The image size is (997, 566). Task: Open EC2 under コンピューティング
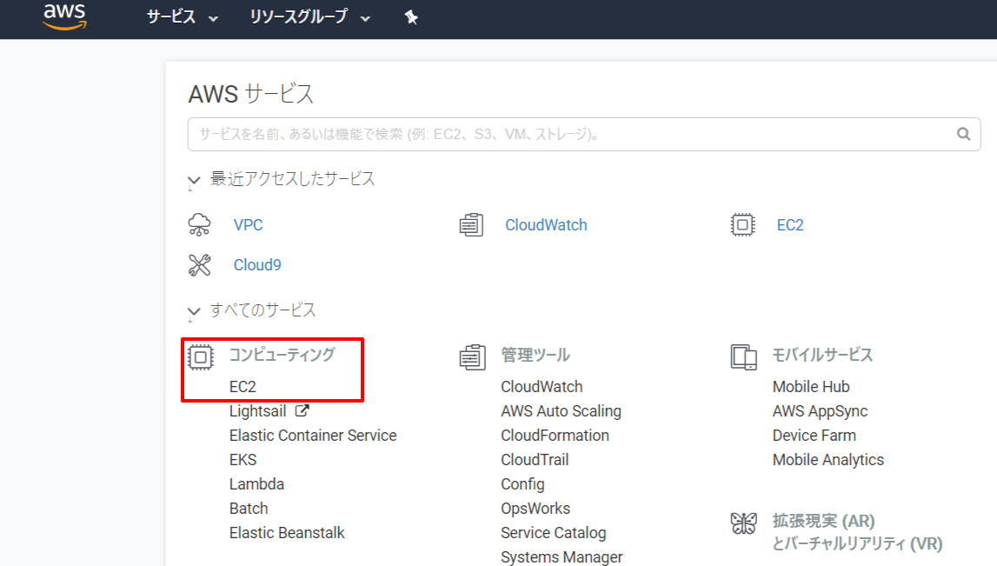point(243,387)
